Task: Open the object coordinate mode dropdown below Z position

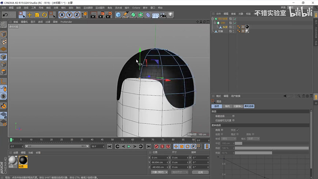Action: pyautogui.click(x=159, y=172)
